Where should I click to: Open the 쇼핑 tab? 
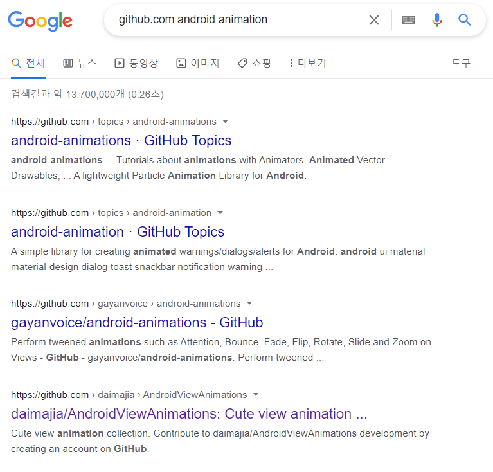coord(255,63)
